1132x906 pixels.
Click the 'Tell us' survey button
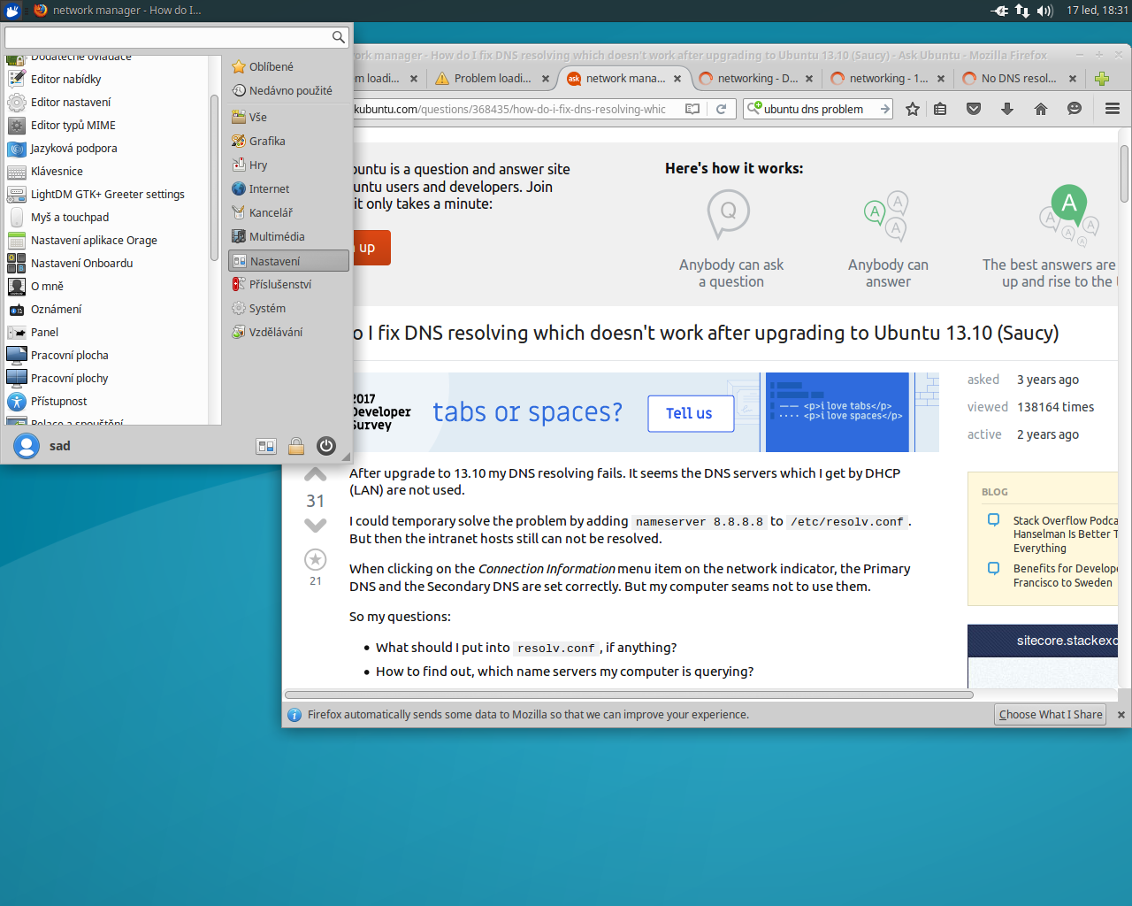(x=690, y=413)
